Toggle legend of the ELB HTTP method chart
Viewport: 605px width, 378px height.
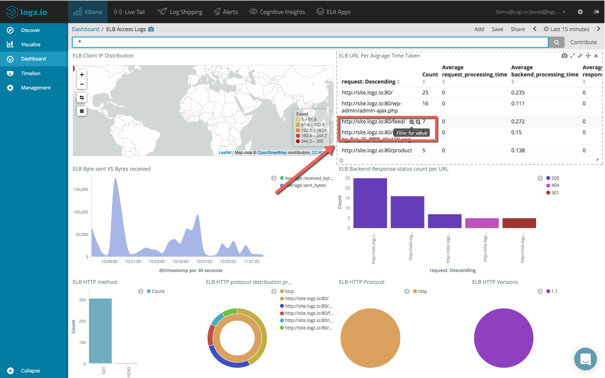141,292
